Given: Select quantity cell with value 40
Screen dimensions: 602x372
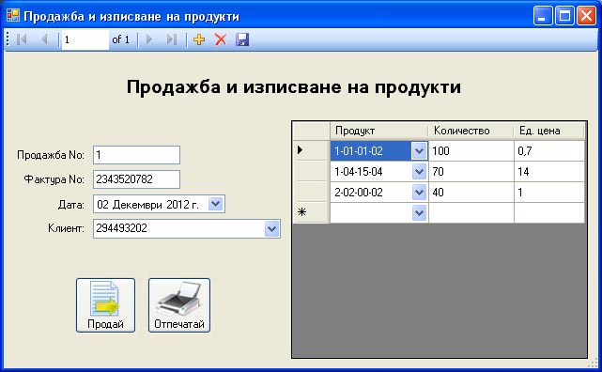Looking at the screenshot, I should click(471, 192).
